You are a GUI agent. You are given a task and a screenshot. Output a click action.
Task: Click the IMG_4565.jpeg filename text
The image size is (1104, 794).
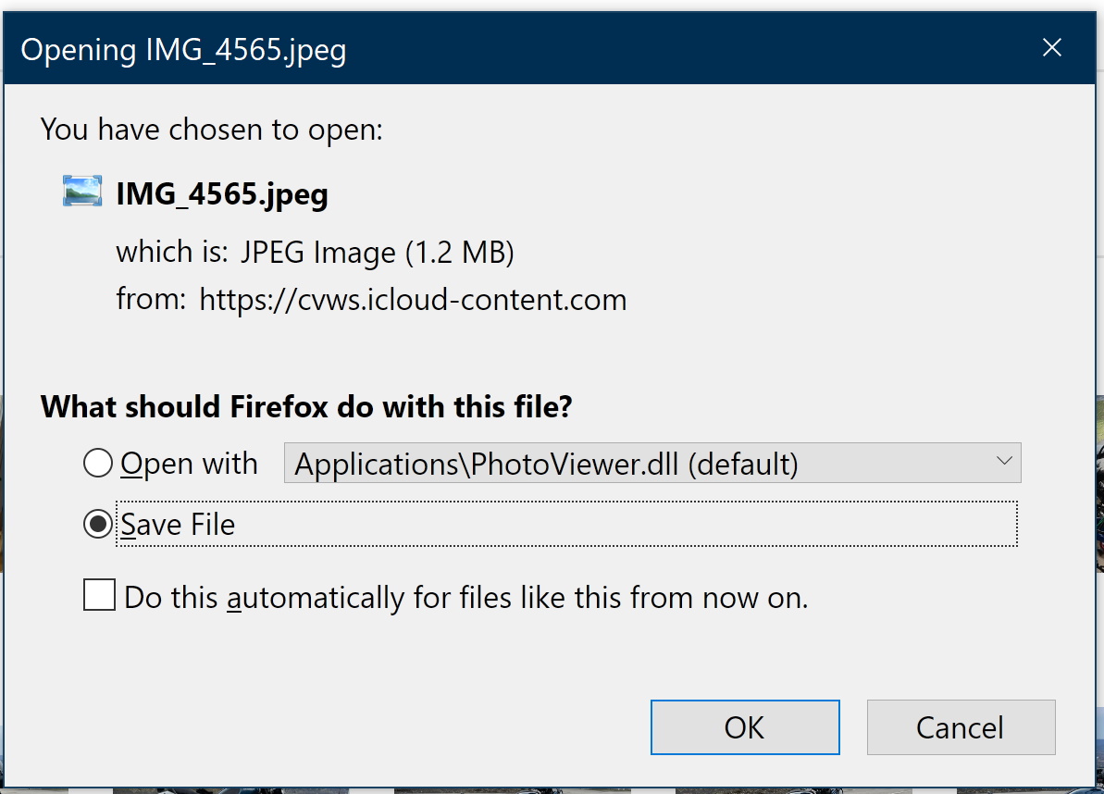(x=222, y=194)
